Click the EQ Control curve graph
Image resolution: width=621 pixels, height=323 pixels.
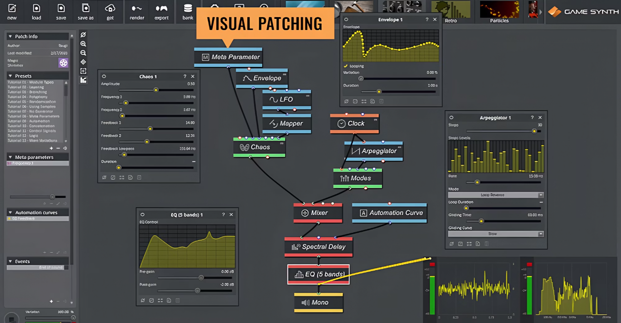pyautogui.click(x=187, y=246)
